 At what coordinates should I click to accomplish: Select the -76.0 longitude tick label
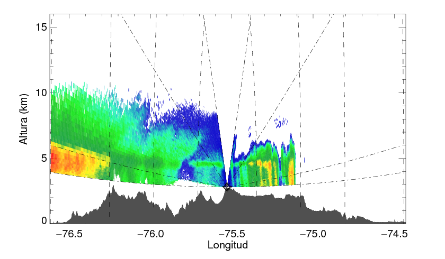pos(150,234)
